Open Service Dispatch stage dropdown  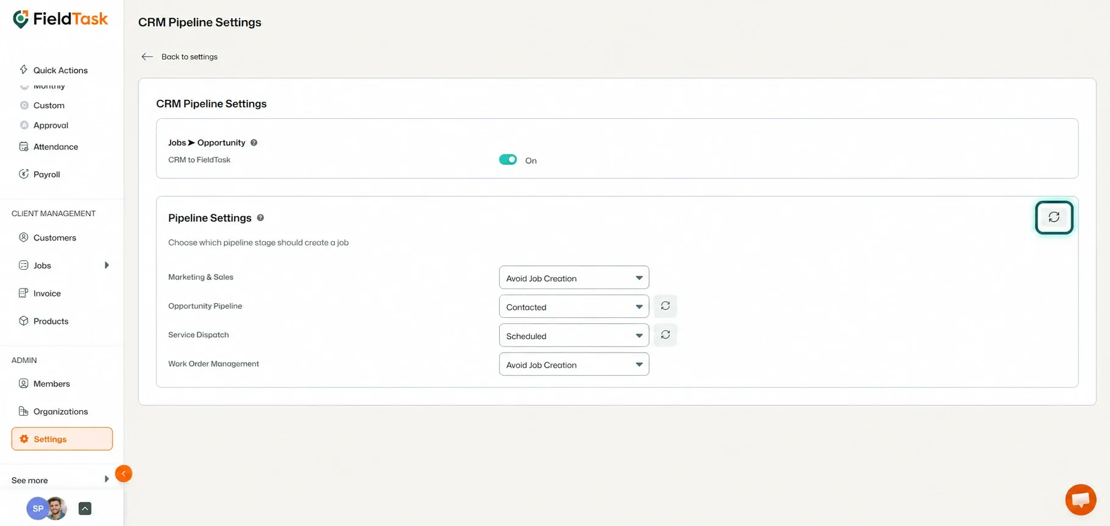click(x=574, y=335)
